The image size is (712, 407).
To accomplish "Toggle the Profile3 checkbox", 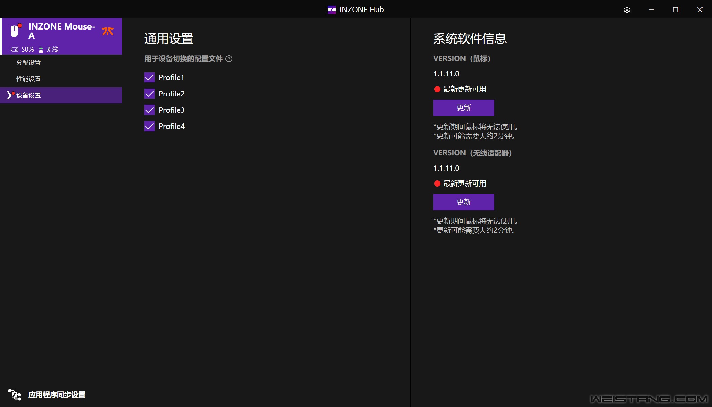I will point(150,110).
